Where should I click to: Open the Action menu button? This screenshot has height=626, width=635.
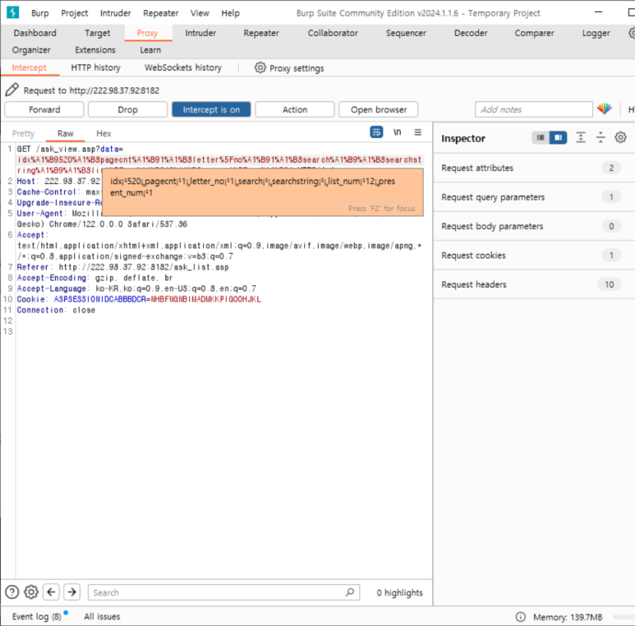coord(295,109)
